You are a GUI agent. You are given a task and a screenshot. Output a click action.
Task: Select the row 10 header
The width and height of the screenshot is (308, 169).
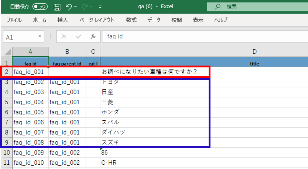[x=6, y=153]
